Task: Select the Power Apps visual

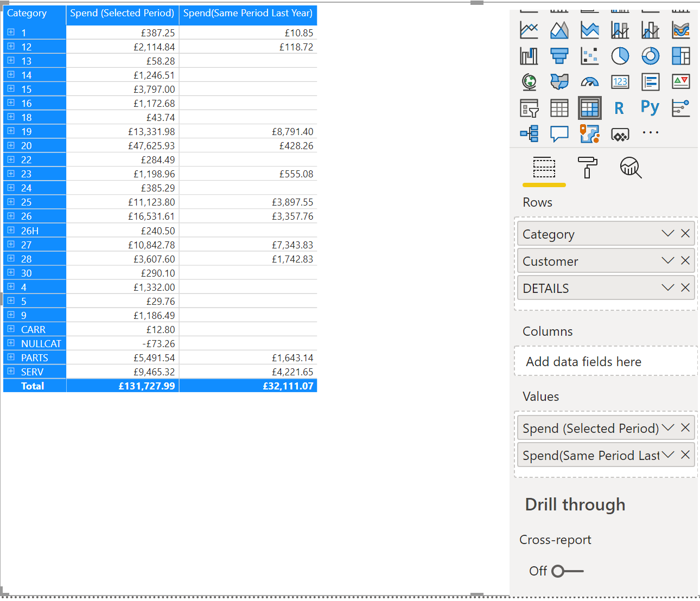Action: pos(620,134)
